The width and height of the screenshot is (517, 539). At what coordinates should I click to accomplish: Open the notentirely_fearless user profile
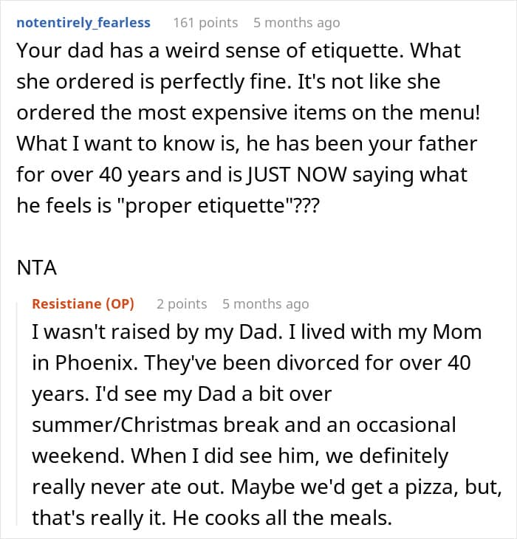pos(83,23)
